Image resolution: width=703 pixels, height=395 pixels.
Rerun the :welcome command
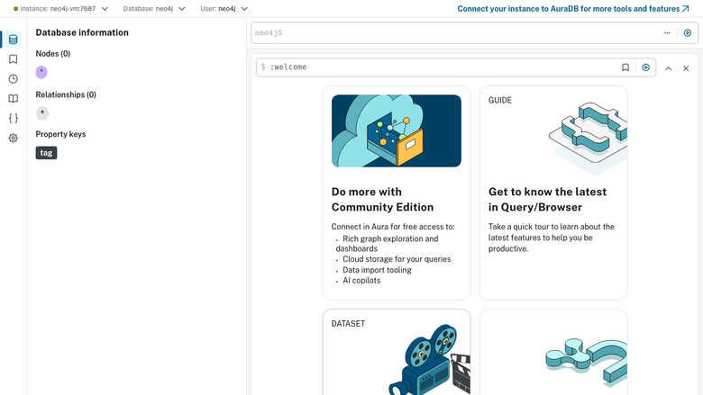(x=645, y=67)
